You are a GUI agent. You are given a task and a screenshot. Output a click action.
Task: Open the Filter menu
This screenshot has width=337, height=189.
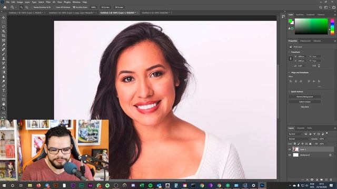48,2
